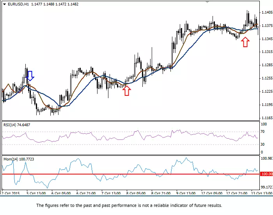Click the 1.1405 price scale value
273x215 pixels.
click(267, 12)
